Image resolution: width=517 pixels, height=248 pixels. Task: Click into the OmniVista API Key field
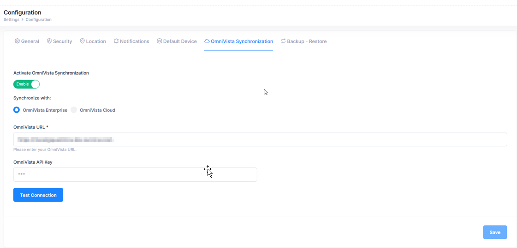pos(135,174)
